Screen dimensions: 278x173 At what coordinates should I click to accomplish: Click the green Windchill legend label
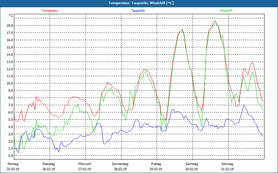(226, 11)
